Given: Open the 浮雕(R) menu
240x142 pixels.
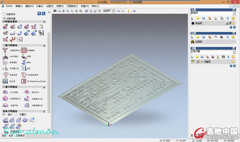Looking at the screenshot, I should (x=60, y=6).
